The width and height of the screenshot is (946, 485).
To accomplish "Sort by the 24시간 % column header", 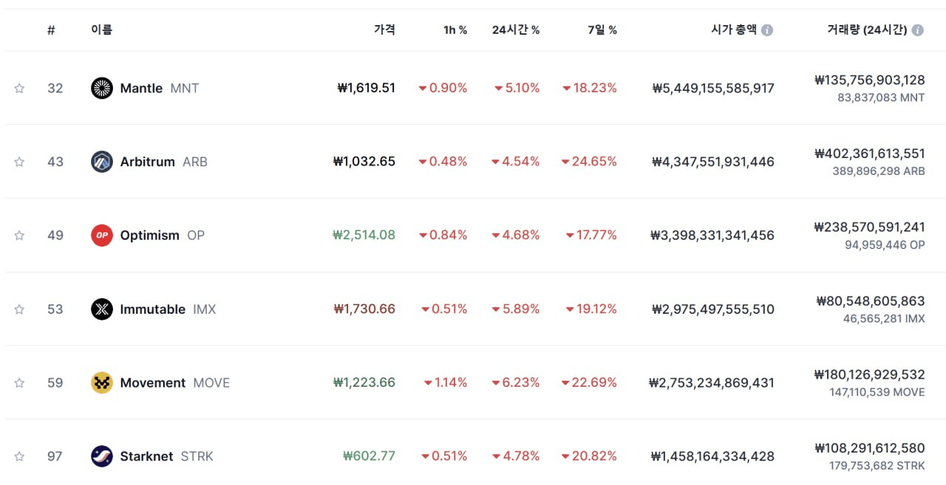I will [516, 30].
